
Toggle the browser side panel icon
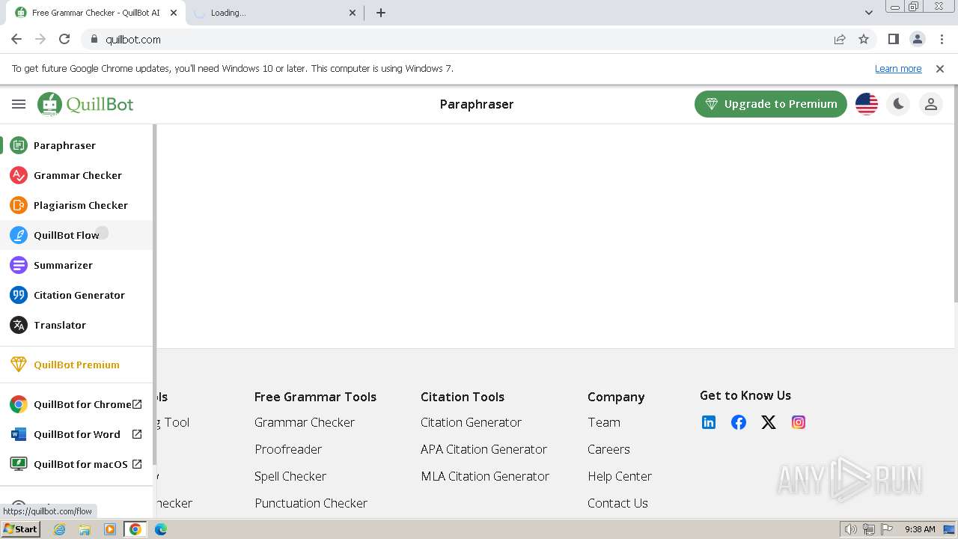click(894, 39)
